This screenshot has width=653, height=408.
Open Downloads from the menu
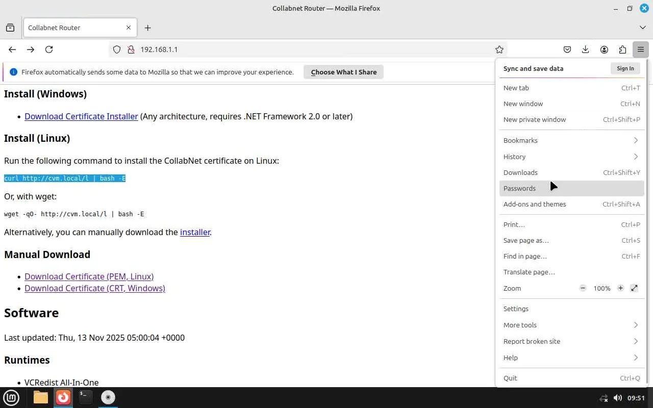tap(571, 172)
